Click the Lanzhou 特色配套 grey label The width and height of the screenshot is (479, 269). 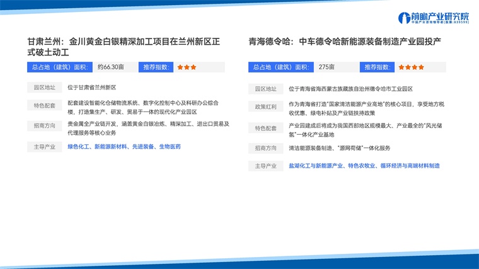(45, 106)
